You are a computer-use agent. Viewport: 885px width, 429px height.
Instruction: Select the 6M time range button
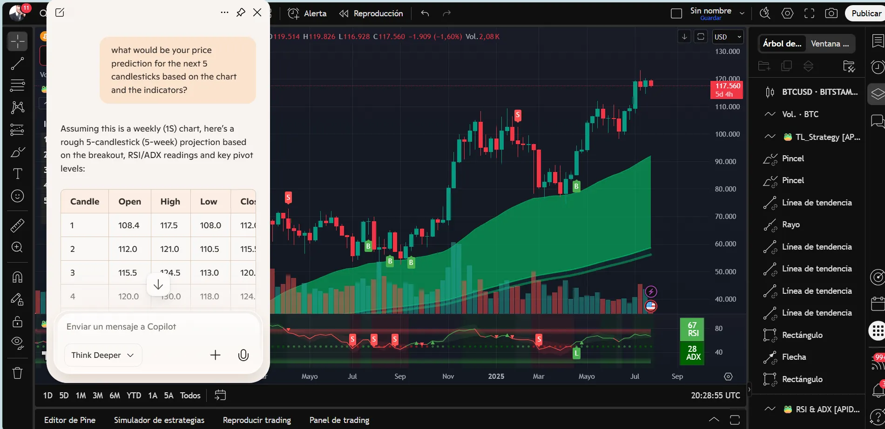pyautogui.click(x=115, y=396)
